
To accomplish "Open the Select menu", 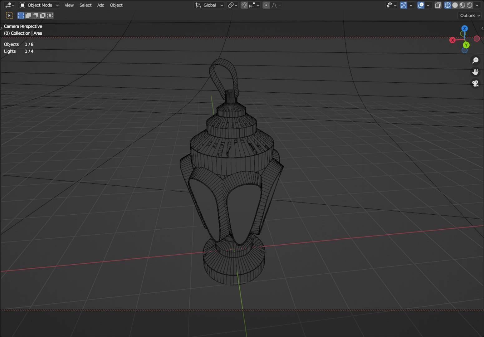I will (86, 5).
